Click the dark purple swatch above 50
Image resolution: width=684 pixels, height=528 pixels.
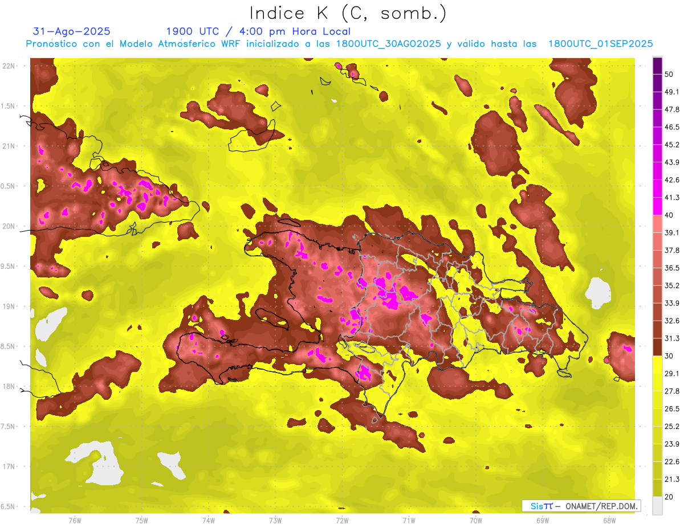(657, 66)
